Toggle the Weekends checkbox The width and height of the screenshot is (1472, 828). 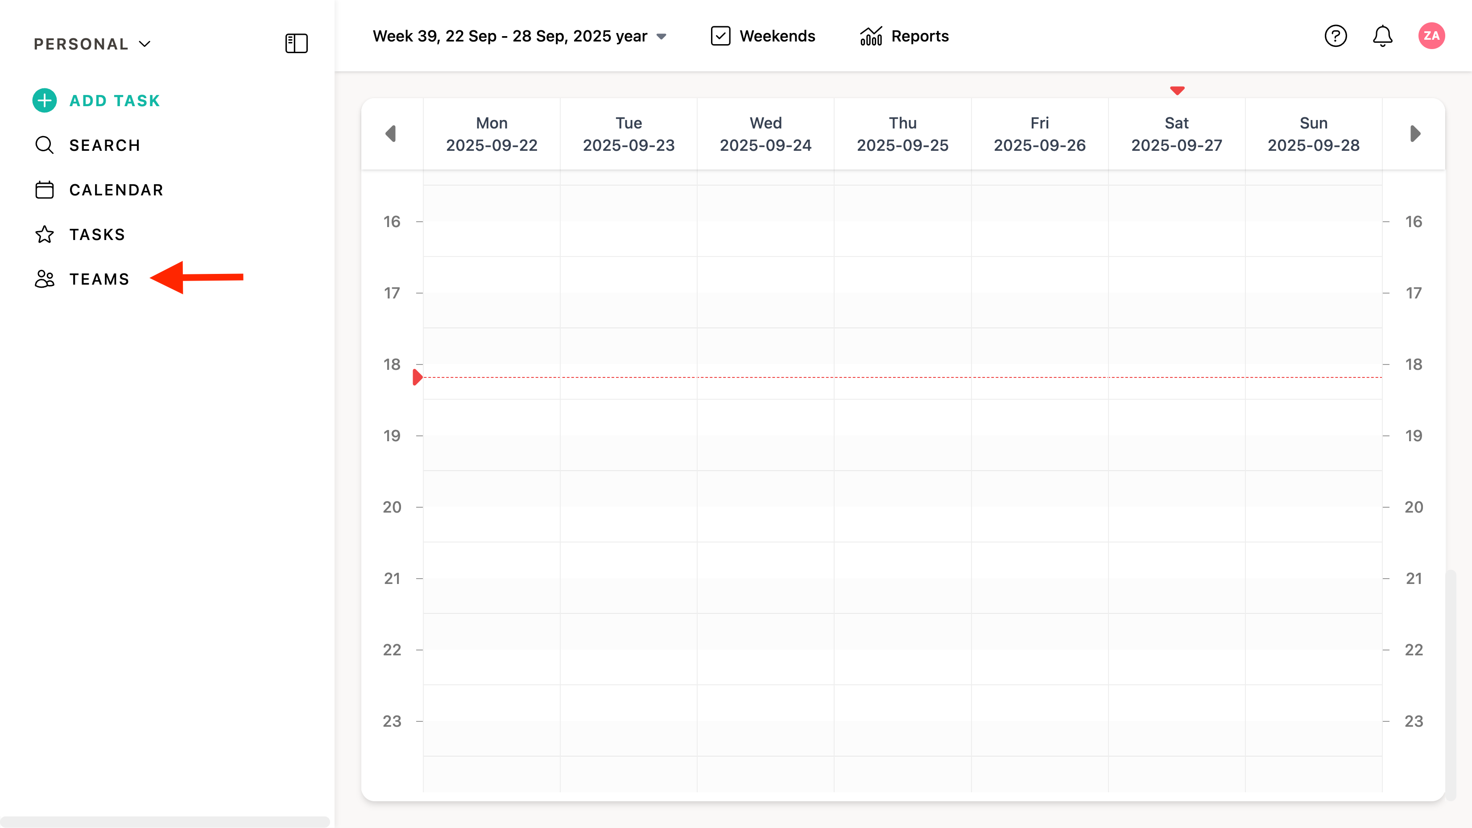(720, 36)
